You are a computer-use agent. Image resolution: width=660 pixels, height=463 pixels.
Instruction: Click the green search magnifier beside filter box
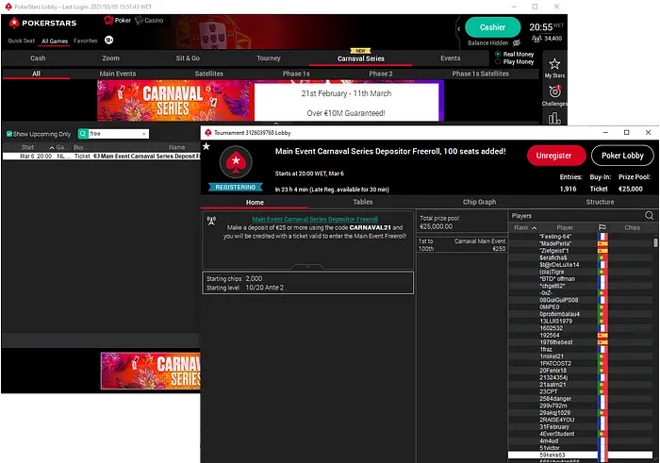coord(83,134)
